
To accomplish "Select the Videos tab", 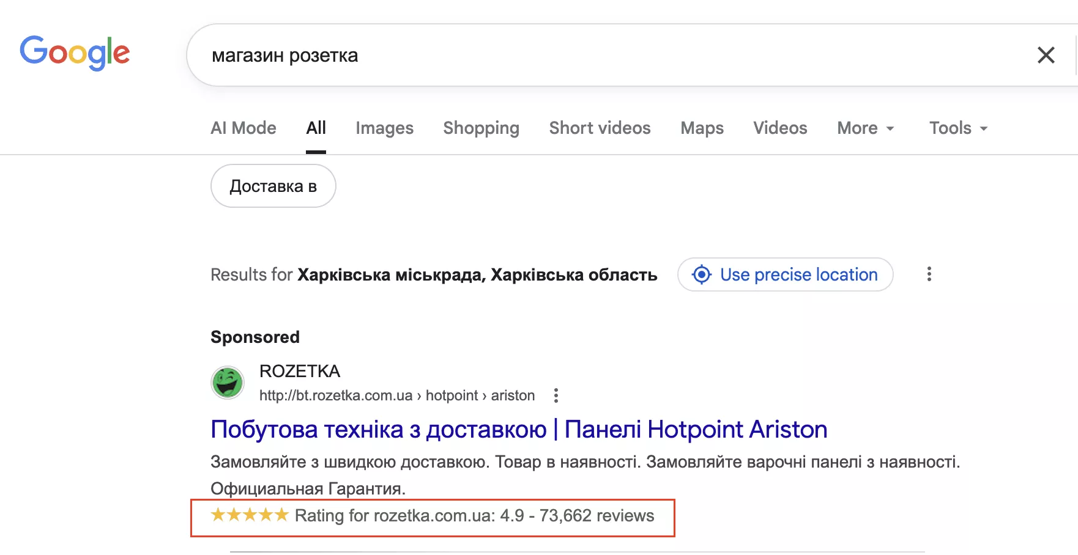I will [779, 128].
